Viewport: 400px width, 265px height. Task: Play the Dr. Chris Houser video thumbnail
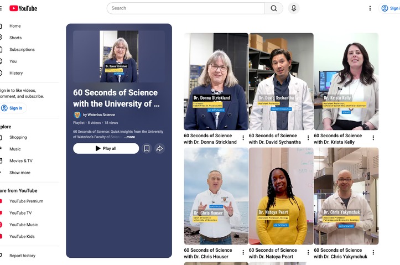tap(216, 196)
